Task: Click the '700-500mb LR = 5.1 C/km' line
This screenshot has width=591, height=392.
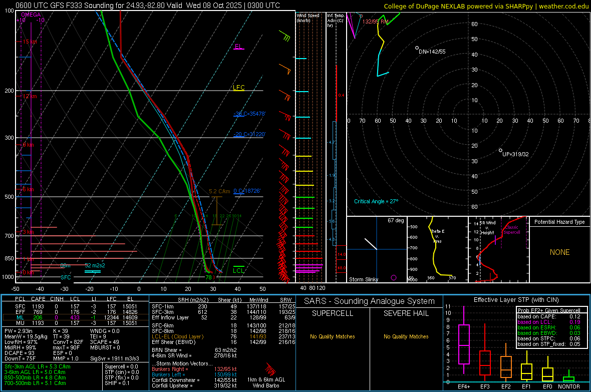Action: click(35, 383)
